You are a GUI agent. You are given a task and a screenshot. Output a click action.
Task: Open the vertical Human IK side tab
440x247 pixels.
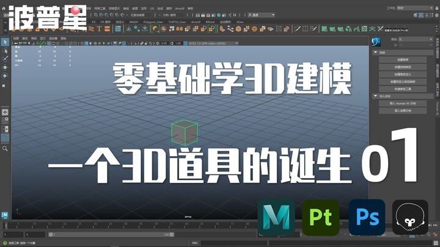click(x=437, y=109)
